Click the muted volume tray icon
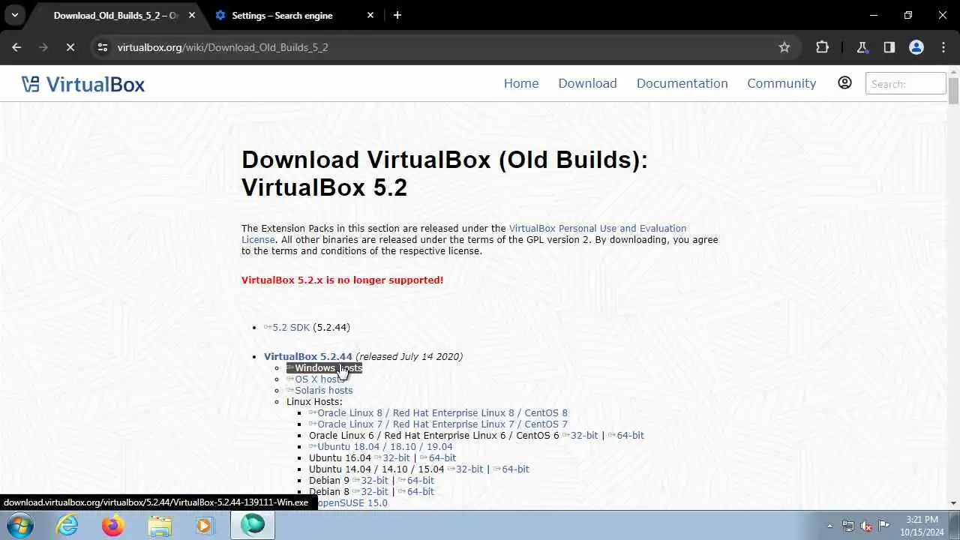 point(866,526)
